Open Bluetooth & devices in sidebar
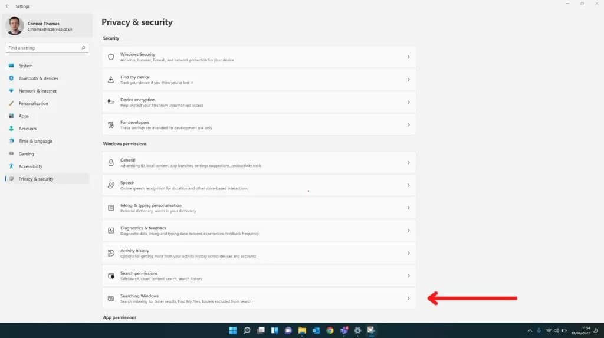The width and height of the screenshot is (604, 338). [47, 78]
